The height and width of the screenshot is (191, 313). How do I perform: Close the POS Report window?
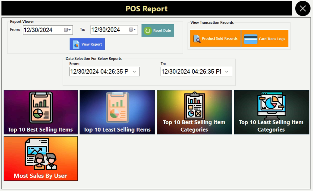[x=303, y=9]
